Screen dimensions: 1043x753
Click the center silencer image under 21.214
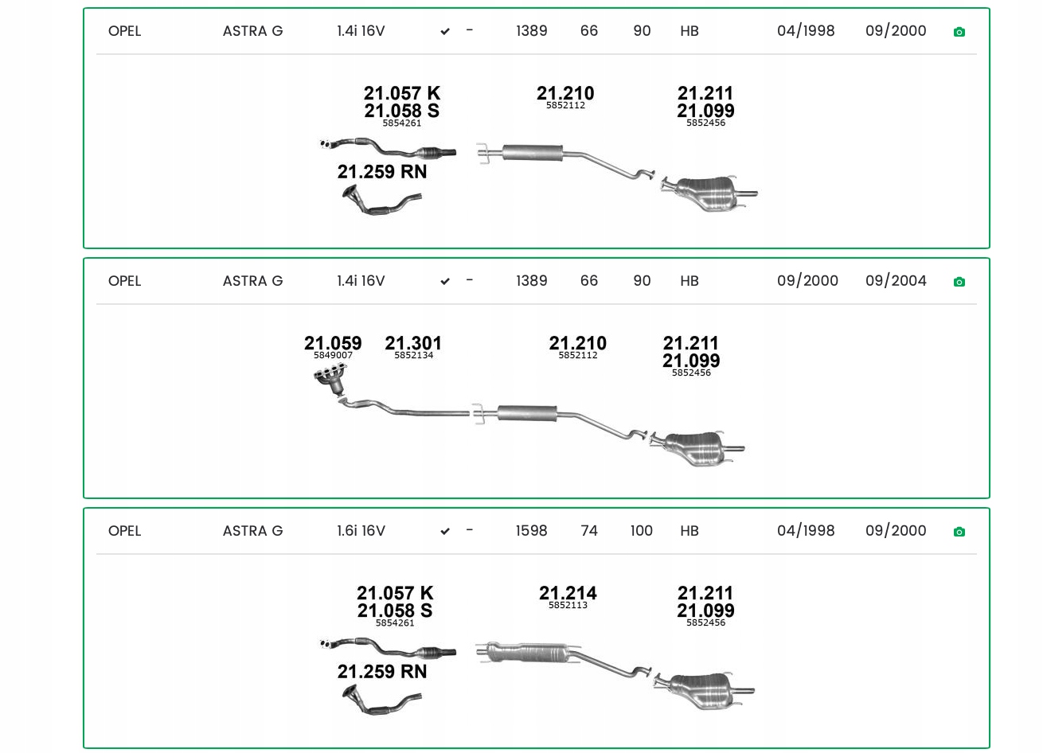click(x=526, y=654)
